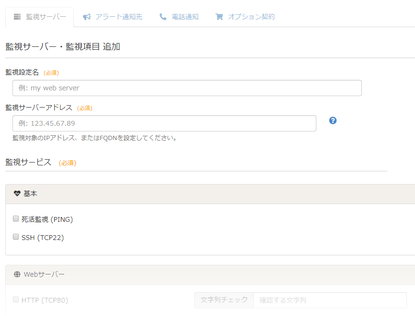Click the 監視サーバーアドレス input field
The height and width of the screenshot is (316, 415).
tap(164, 123)
